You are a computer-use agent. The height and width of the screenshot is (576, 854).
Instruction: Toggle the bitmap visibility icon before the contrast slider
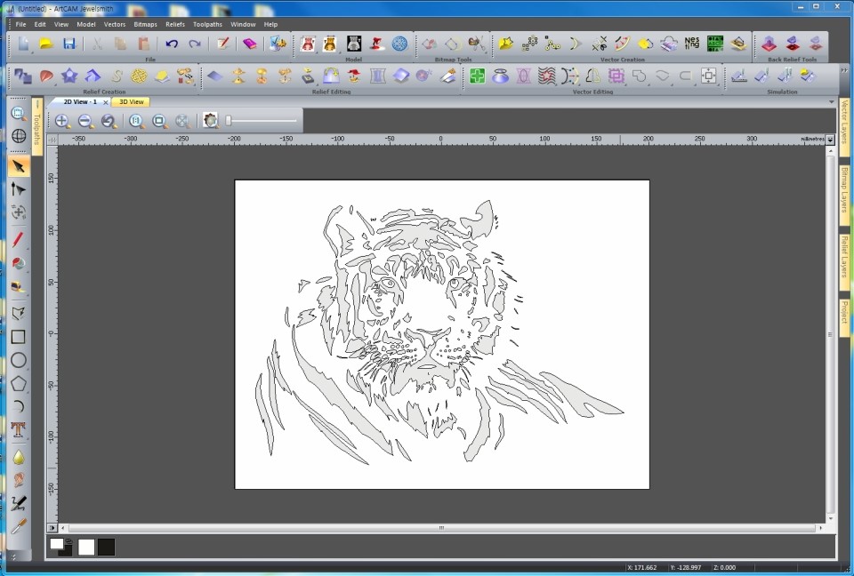pos(210,121)
